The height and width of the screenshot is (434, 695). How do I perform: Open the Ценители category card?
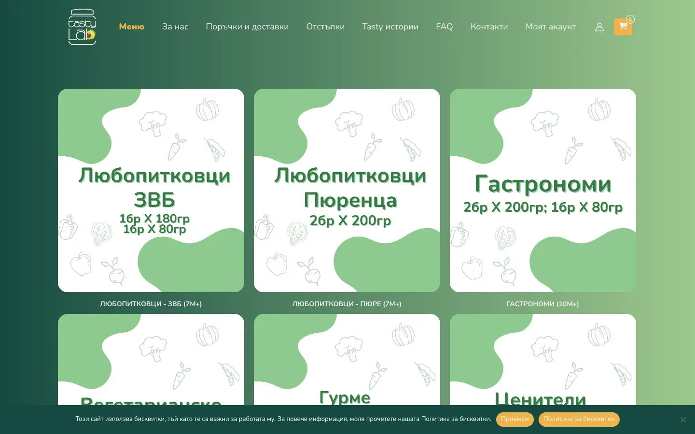(543, 360)
